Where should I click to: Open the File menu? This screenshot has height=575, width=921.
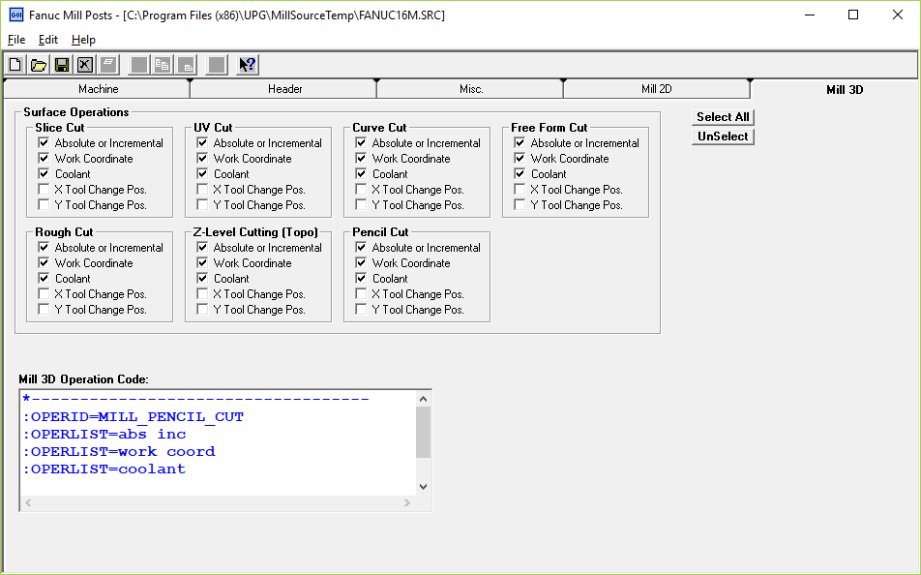point(16,40)
